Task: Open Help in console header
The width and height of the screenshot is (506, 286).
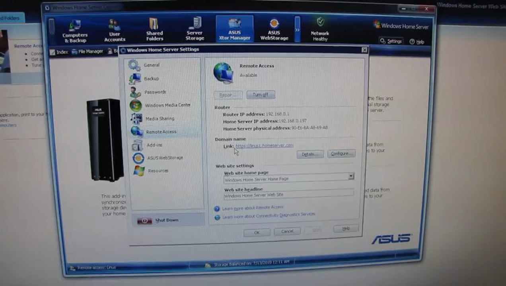Action: click(x=417, y=42)
